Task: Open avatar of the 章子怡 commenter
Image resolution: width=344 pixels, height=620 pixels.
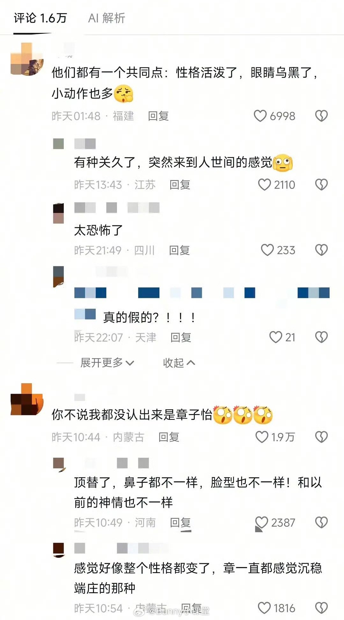Action: tap(27, 399)
